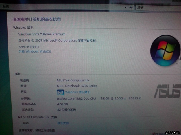
Task: Click the 内存(RAM): label
Action: point(29,104)
